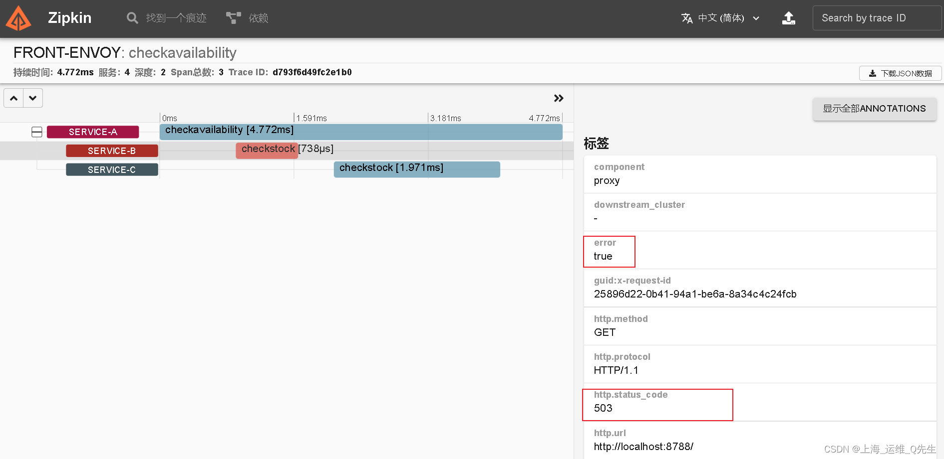Click the http.url value localhost:8788
Screen dimensions: 944x459
tap(643, 447)
